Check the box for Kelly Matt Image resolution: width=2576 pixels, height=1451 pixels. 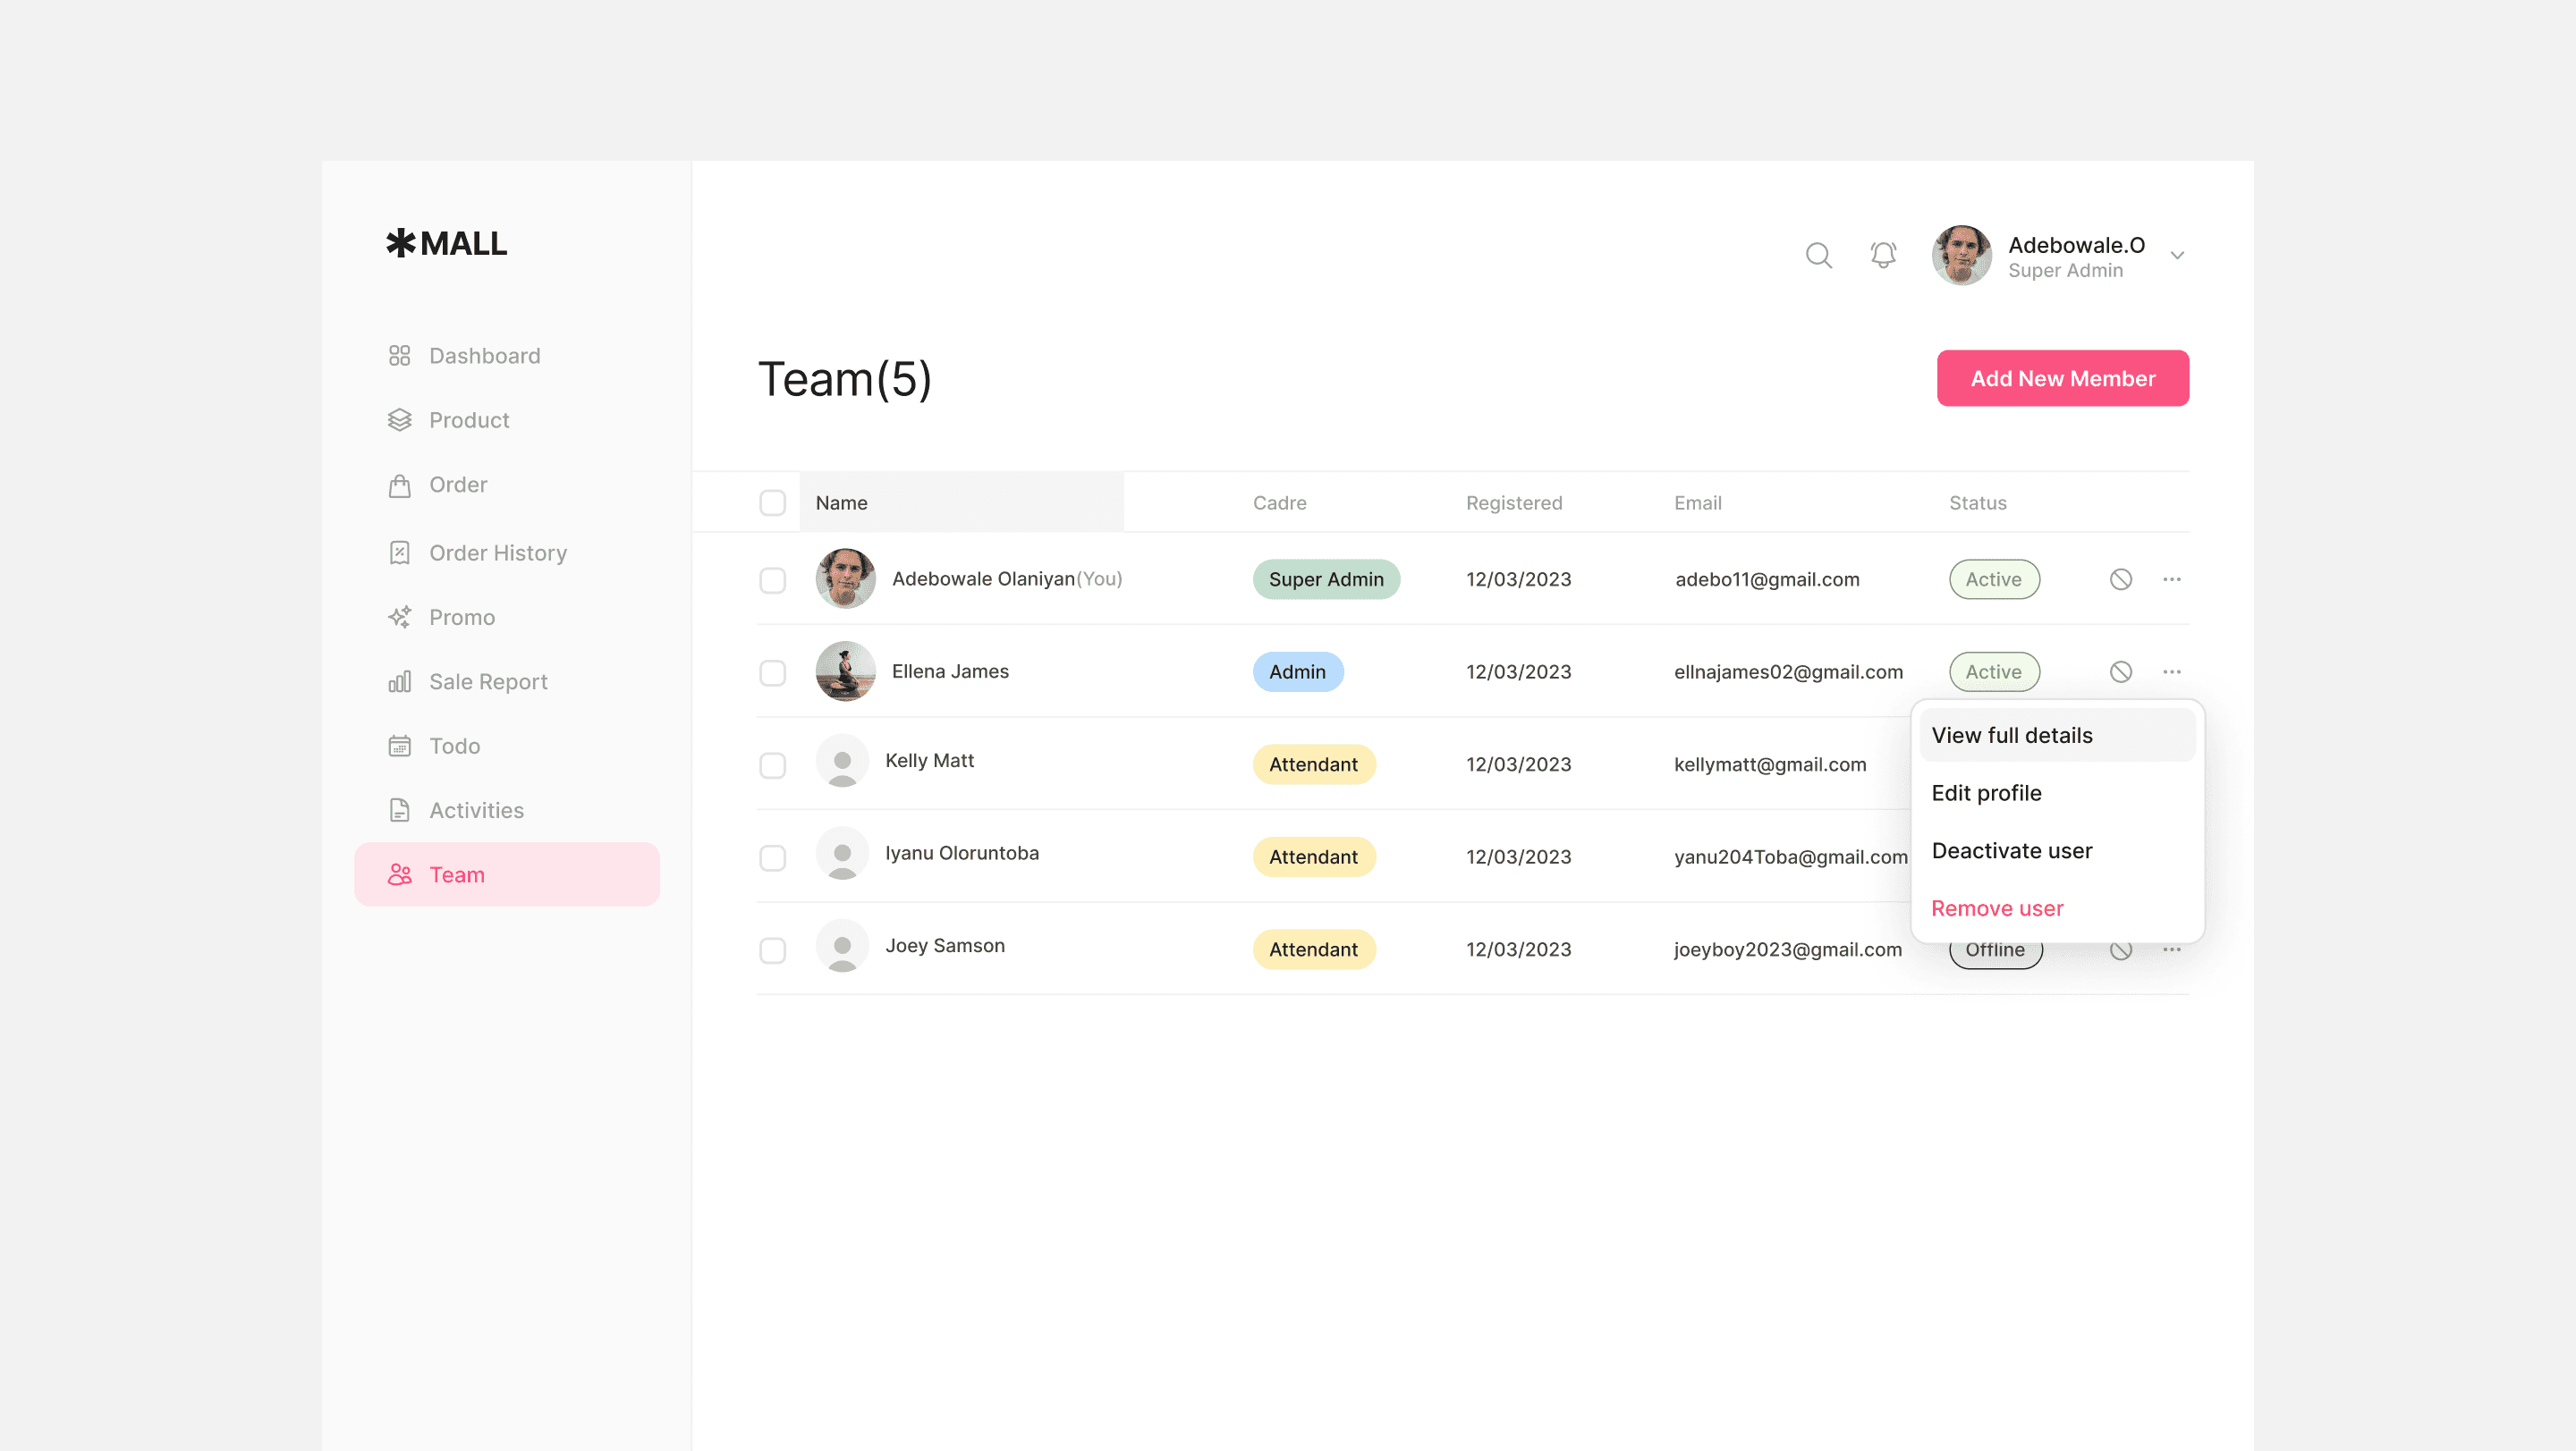pos(772,765)
